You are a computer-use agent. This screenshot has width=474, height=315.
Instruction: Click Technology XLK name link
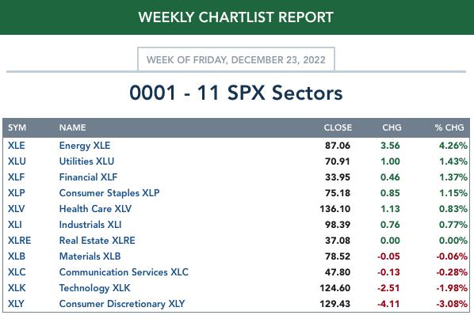[95, 288]
